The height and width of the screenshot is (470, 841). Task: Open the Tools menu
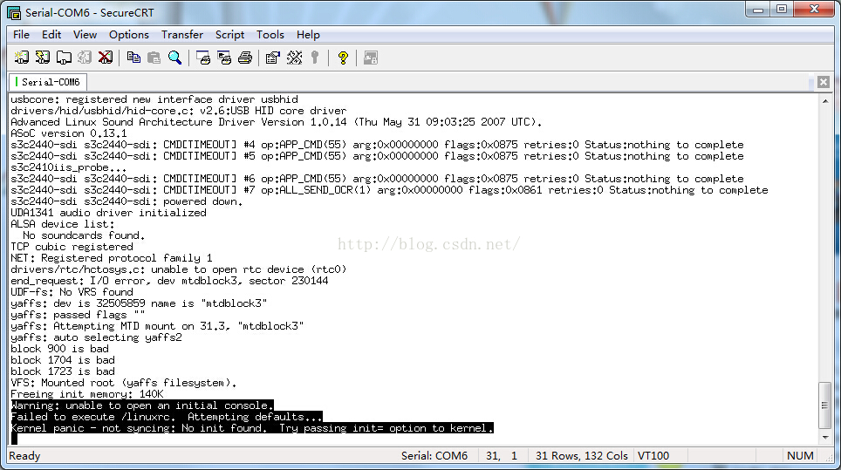click(x=270, y=35)
